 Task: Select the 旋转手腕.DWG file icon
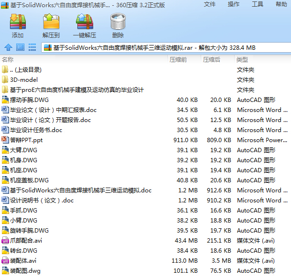point(5,230)
